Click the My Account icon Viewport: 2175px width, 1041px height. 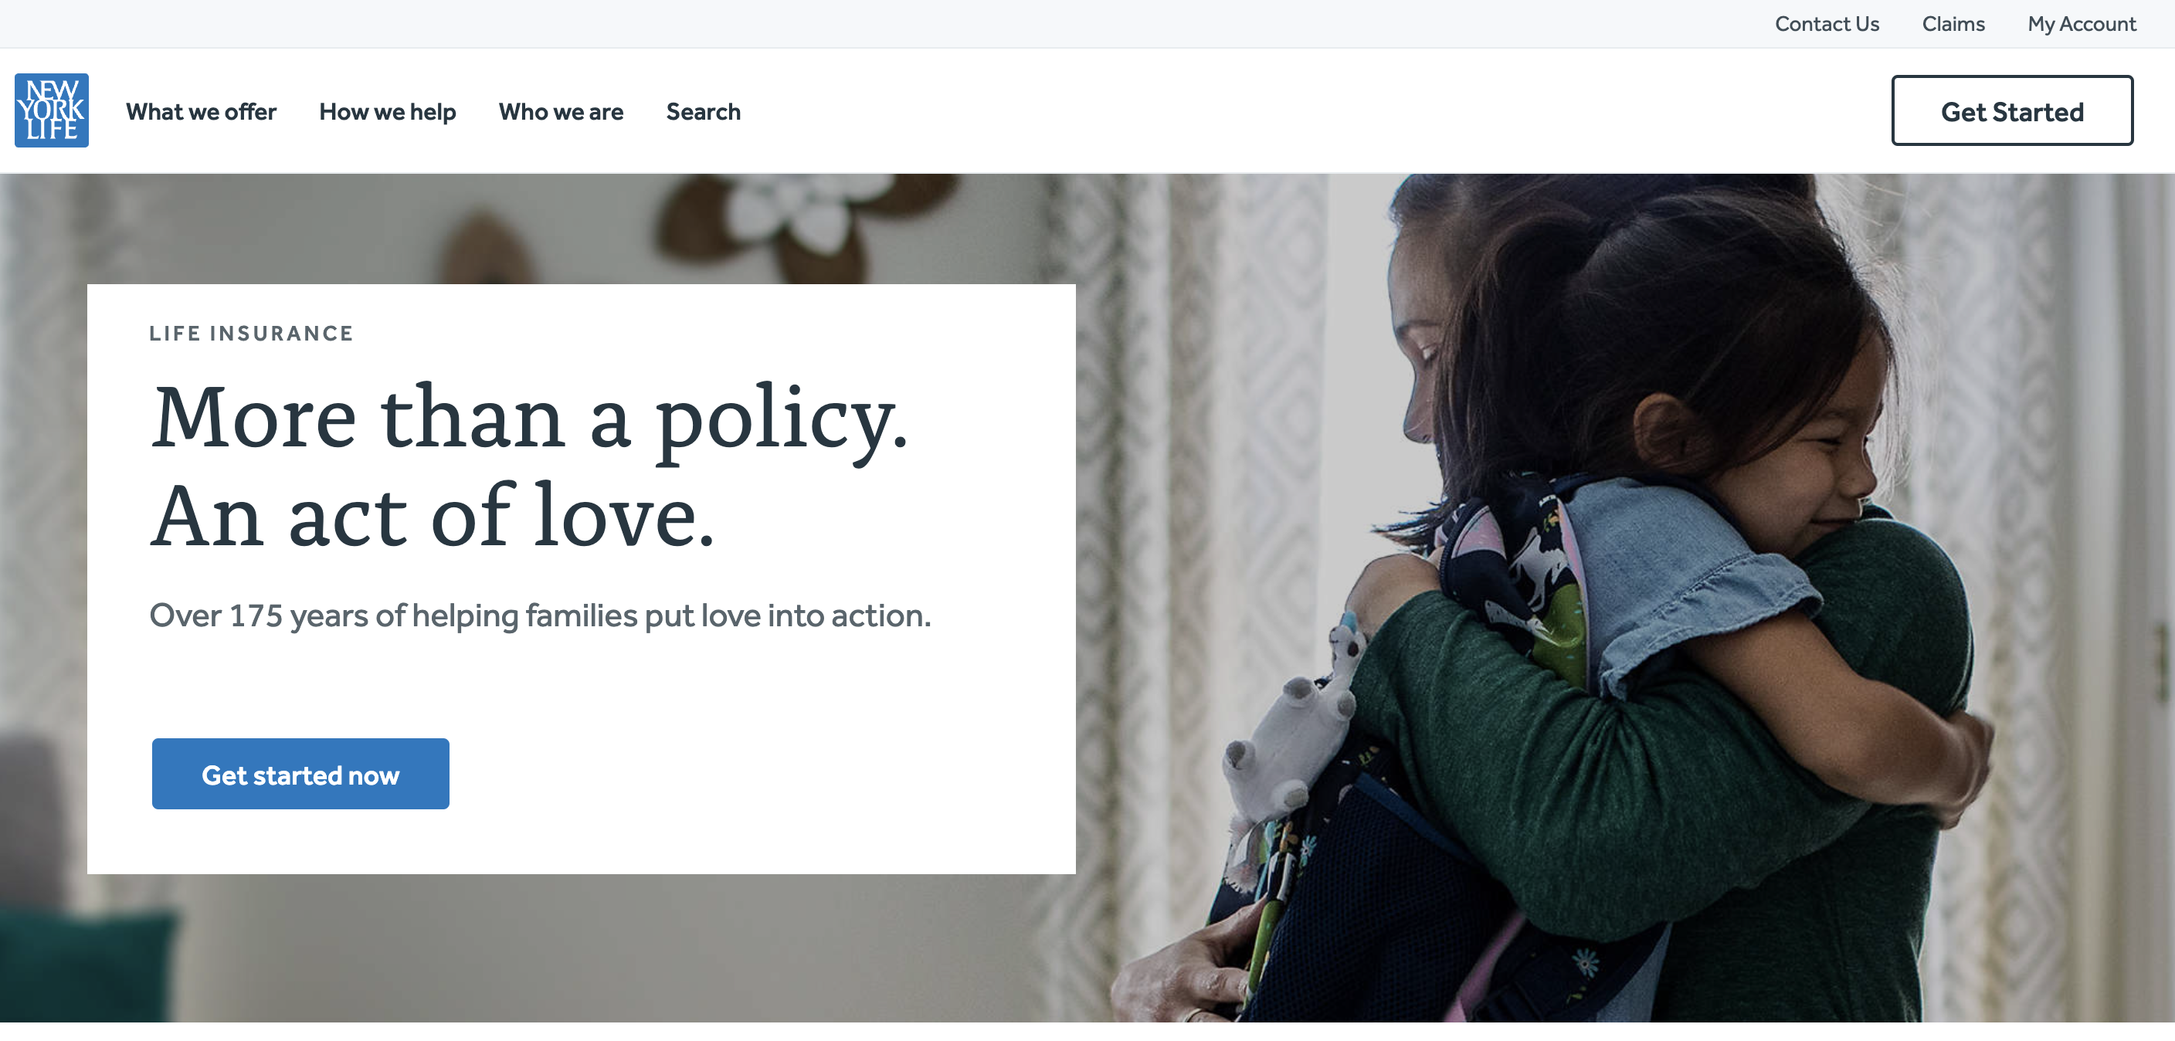2074,24
